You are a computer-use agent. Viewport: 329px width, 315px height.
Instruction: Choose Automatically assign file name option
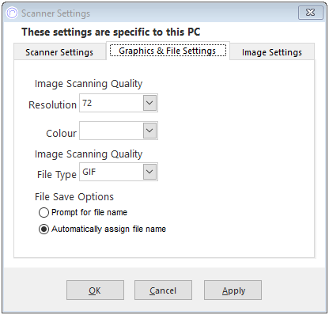pyautogui.click(x=43, y=229)
